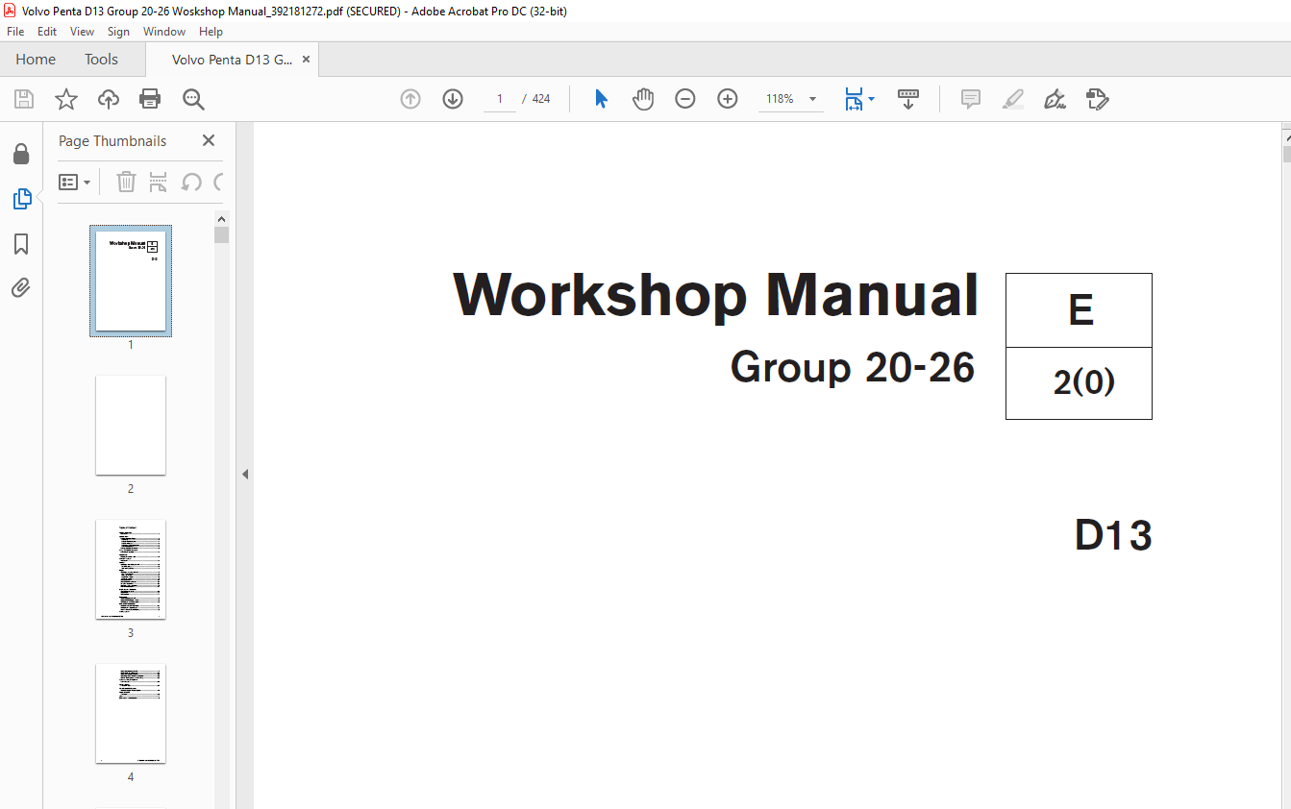Click the D13 model text

[x=1113, y=535]
